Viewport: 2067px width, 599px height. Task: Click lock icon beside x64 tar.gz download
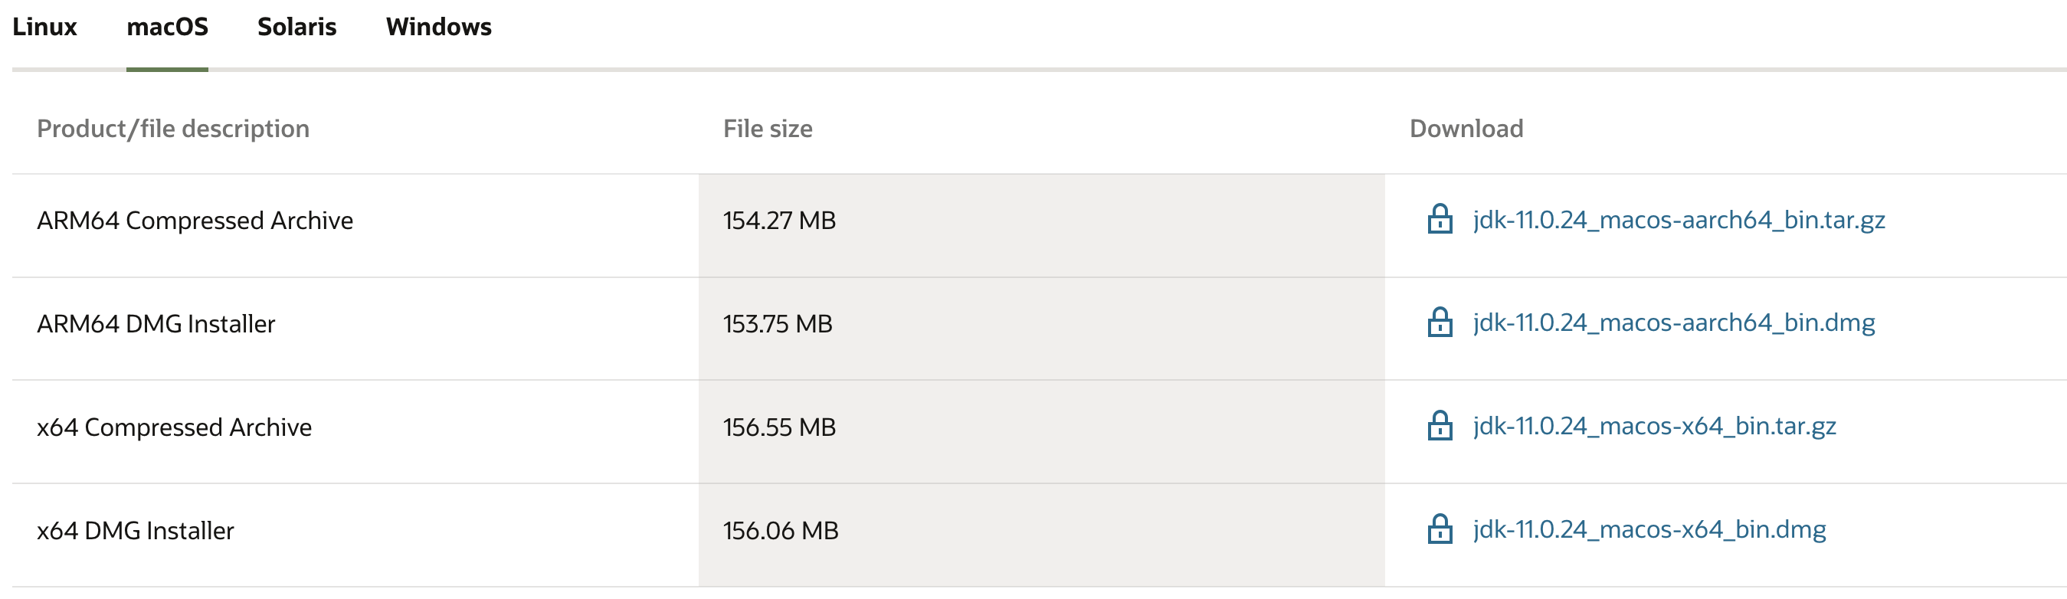[x=1440, y=426]
